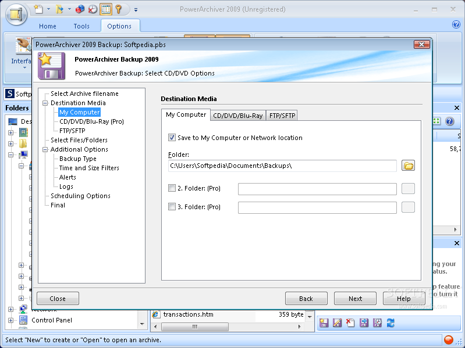This screenshot has width=465, height=348.
Task: Click the Interface ribbon button icon
Action: 23,46
